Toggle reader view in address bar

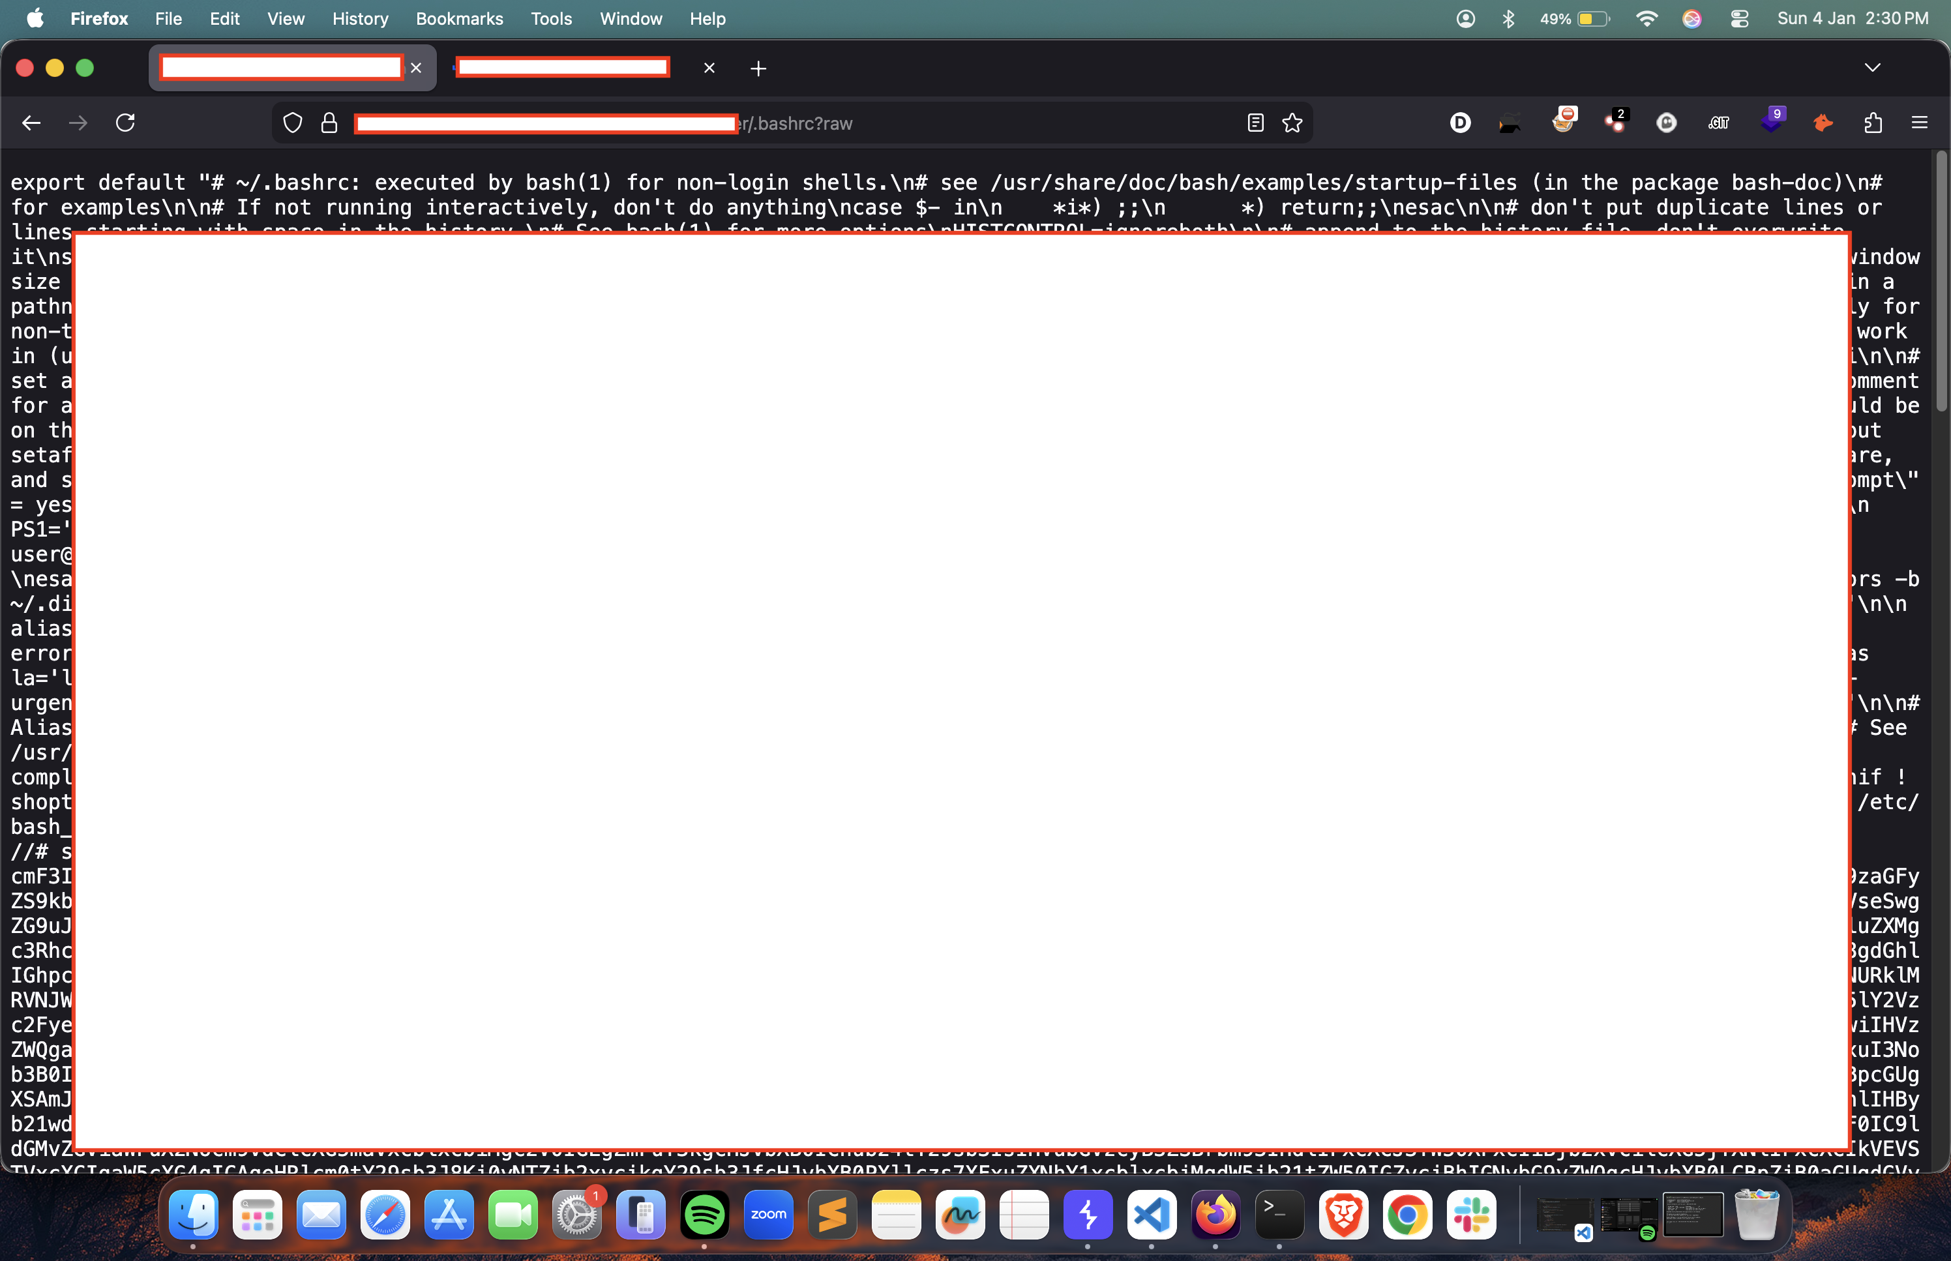(x=1255, y=123)
